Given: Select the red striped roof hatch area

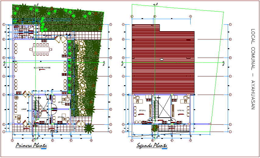Looking at the screenshot, I should [x=163, y=59].
